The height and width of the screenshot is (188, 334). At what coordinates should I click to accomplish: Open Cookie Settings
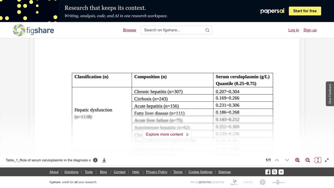[x=200, y=172]
